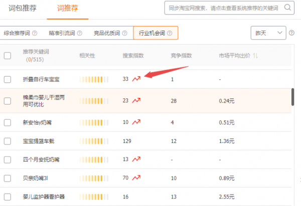Click help icon beside 行业机会词
The height and width of the screenshot is (206, 301).
(x=170, y=33)
